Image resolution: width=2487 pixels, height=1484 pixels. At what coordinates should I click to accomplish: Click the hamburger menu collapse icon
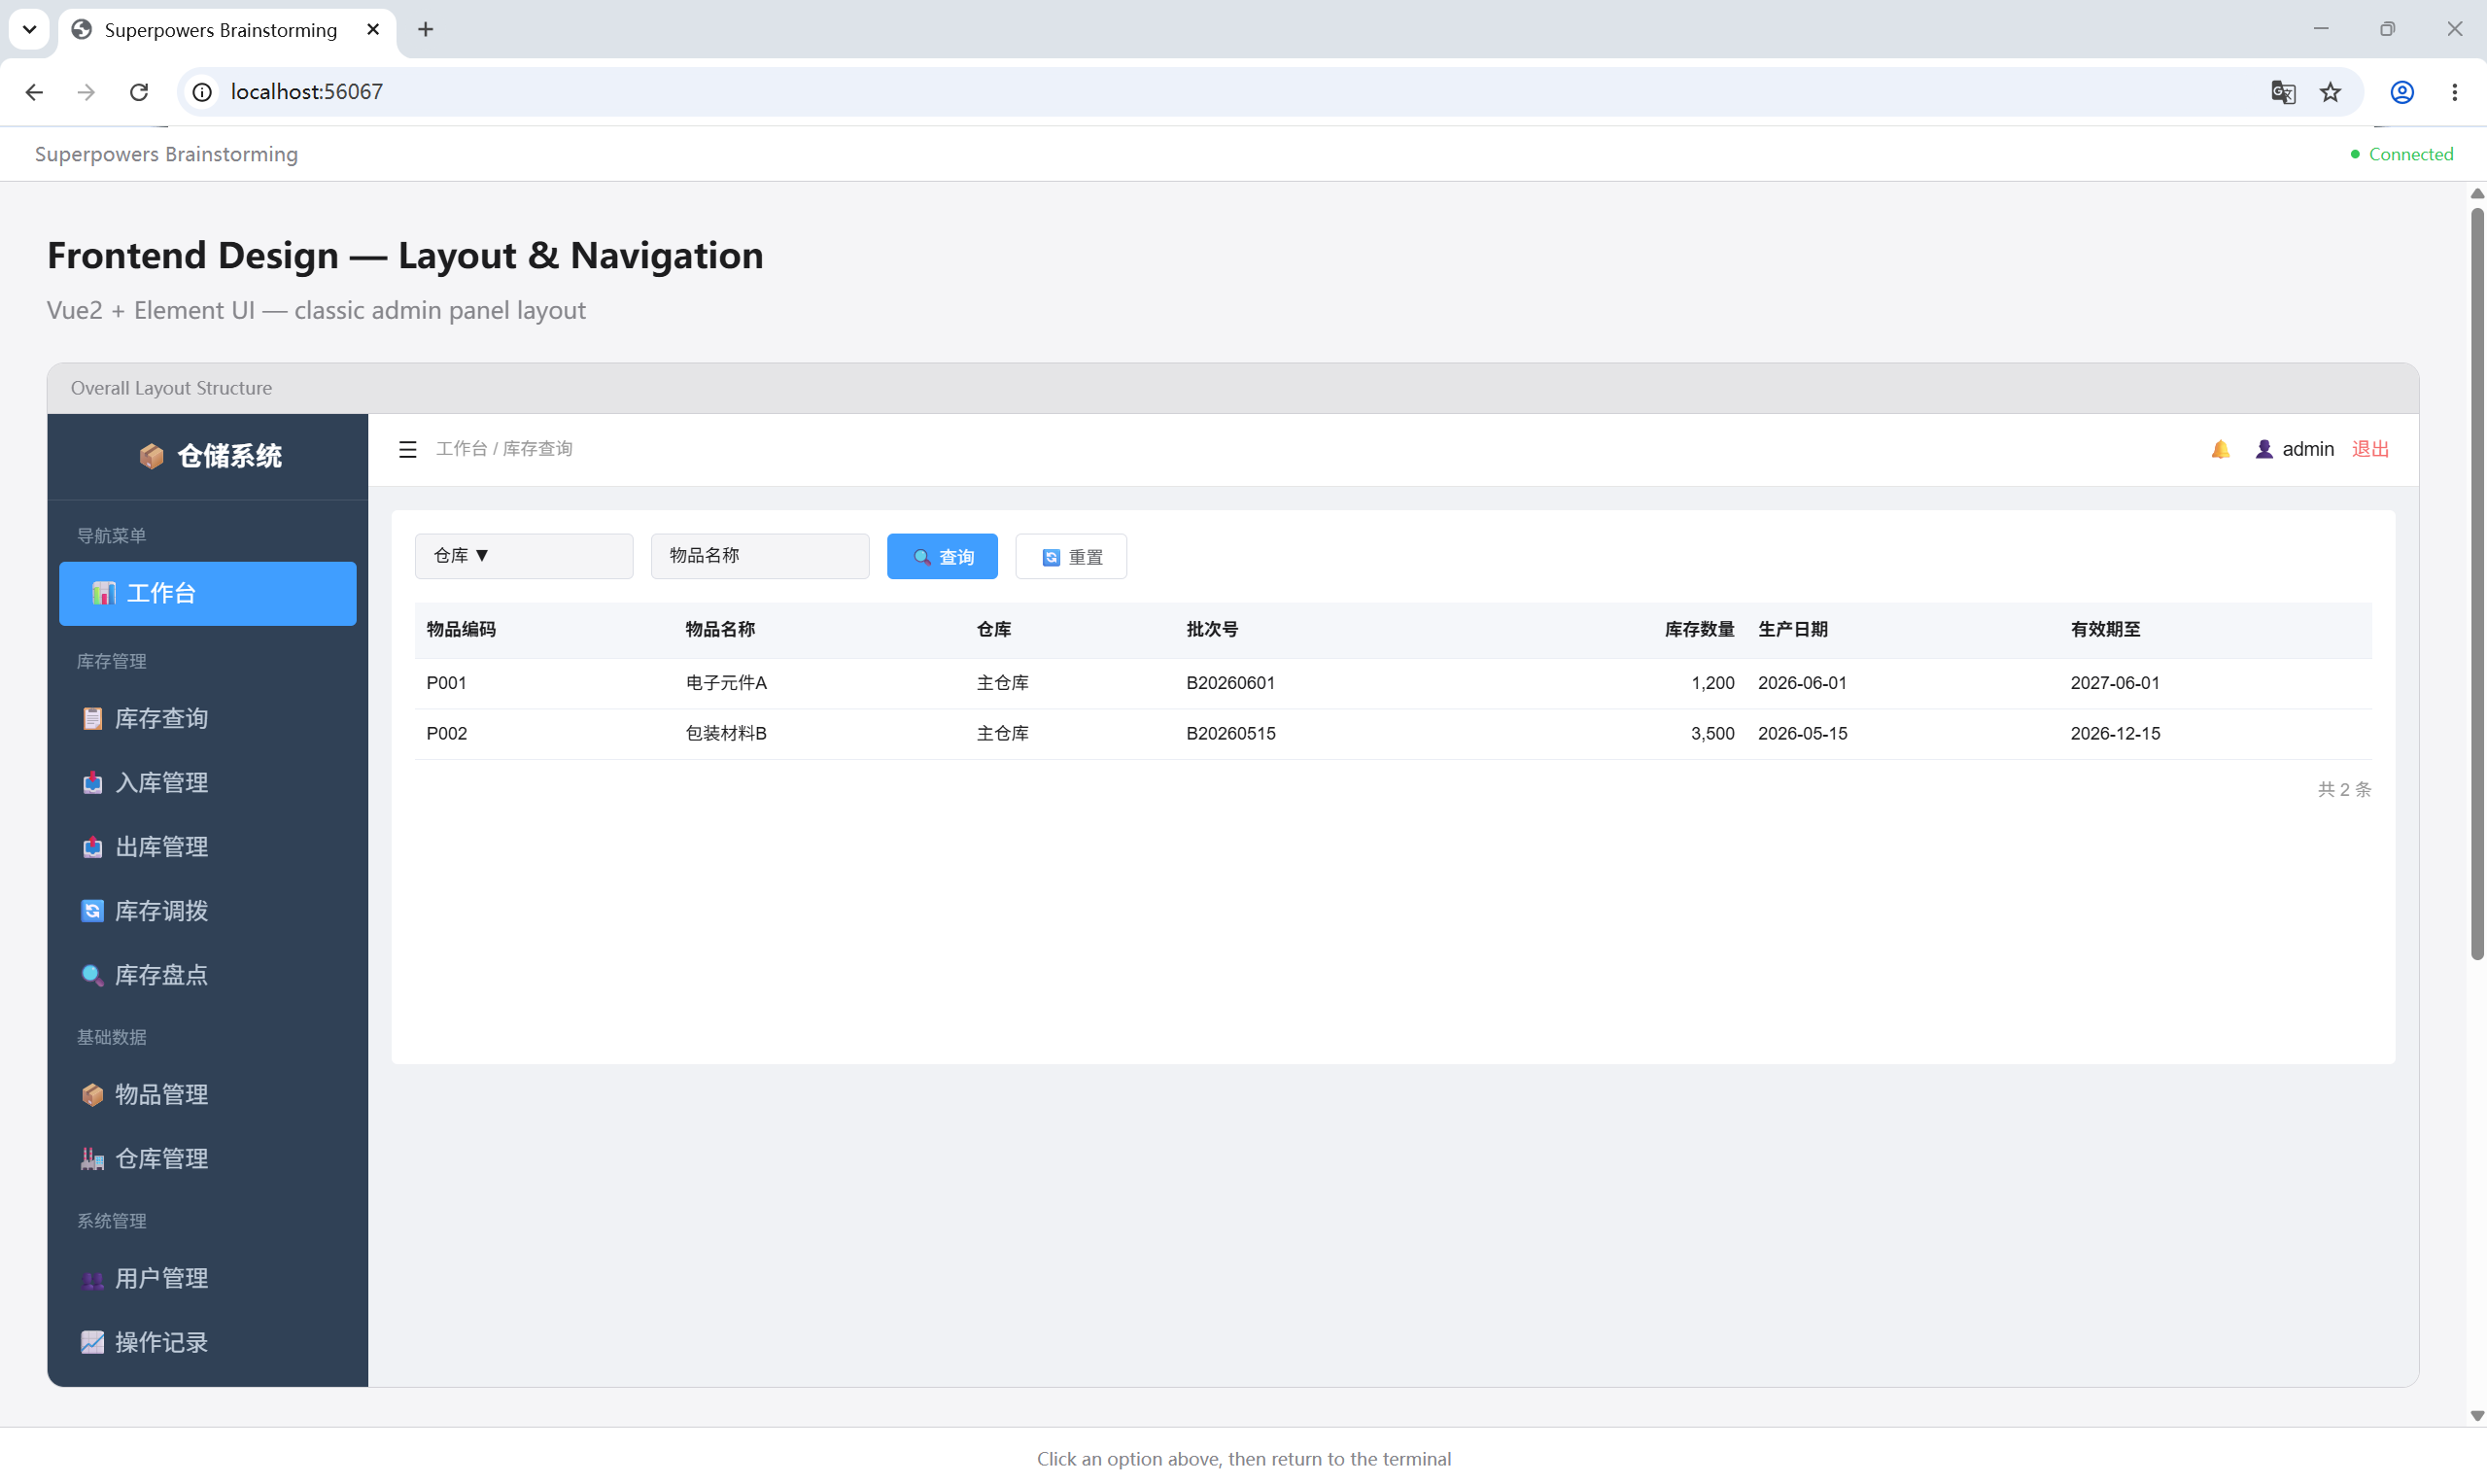(407, 449)
